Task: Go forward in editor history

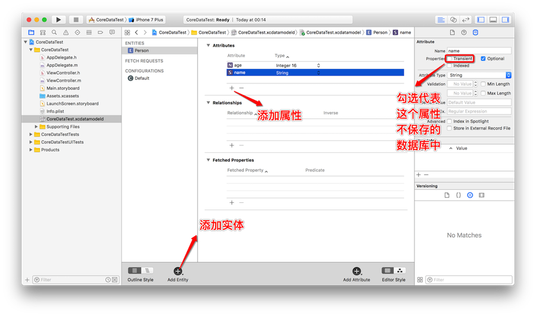Action: (x=145, y=33)
